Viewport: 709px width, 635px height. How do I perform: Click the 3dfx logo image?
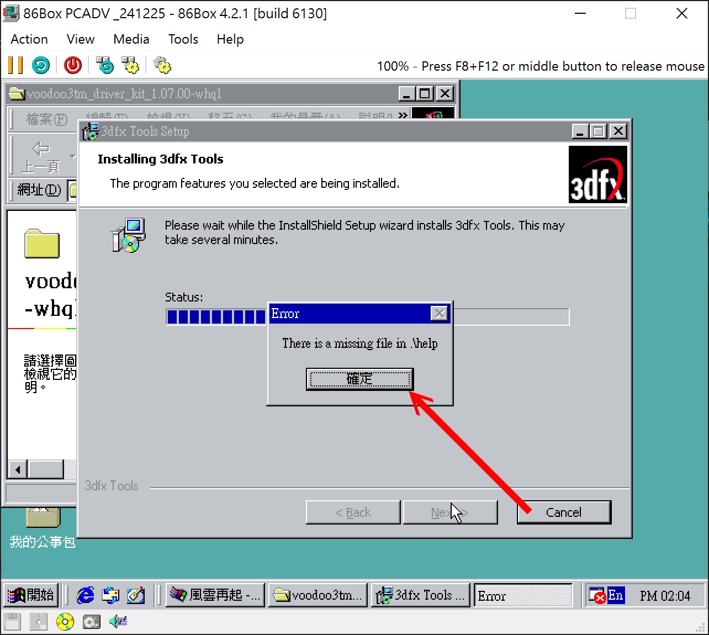click(x=598, y=174)
